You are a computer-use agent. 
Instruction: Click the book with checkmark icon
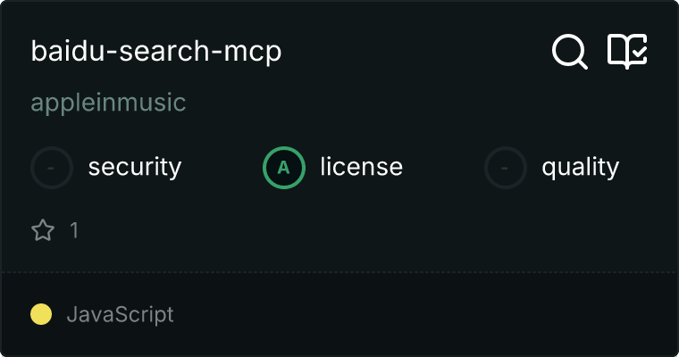[x=627, y=52]
